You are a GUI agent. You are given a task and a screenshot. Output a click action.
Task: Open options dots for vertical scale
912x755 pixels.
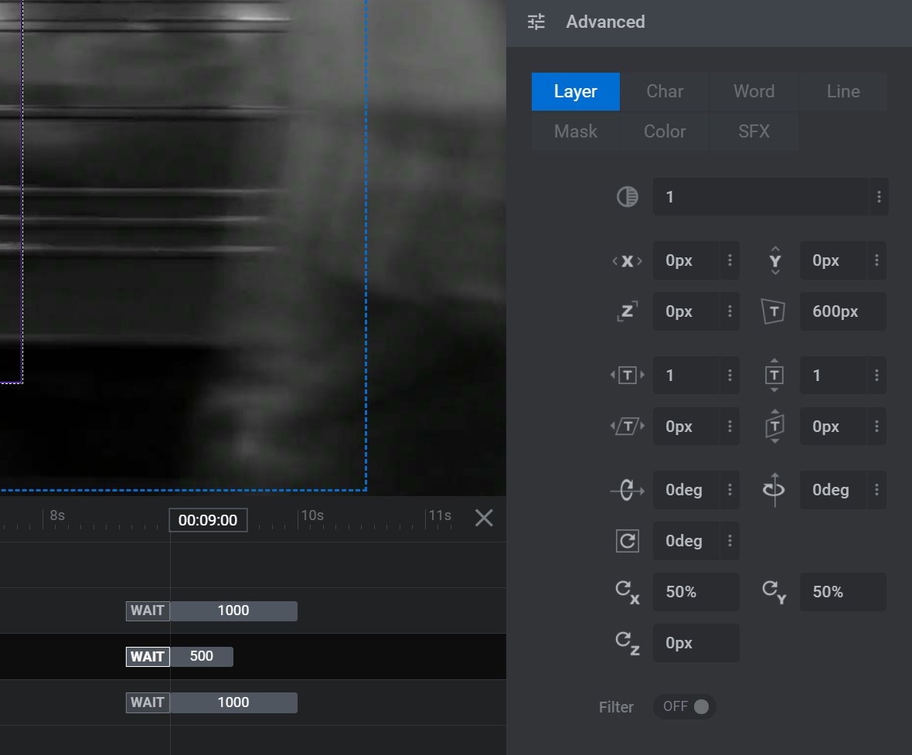[x=876, y=375]
